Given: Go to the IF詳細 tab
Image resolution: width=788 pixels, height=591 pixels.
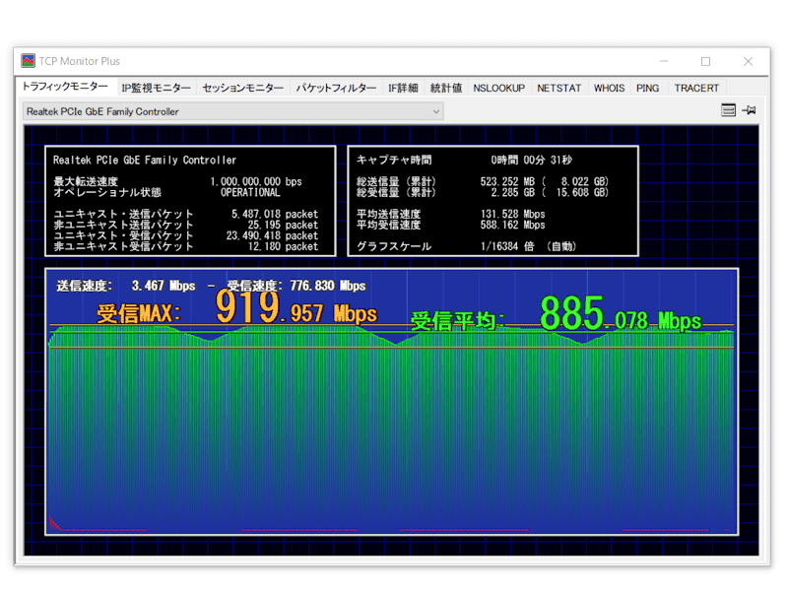Looking at the screenshot, I should point(403,88).
